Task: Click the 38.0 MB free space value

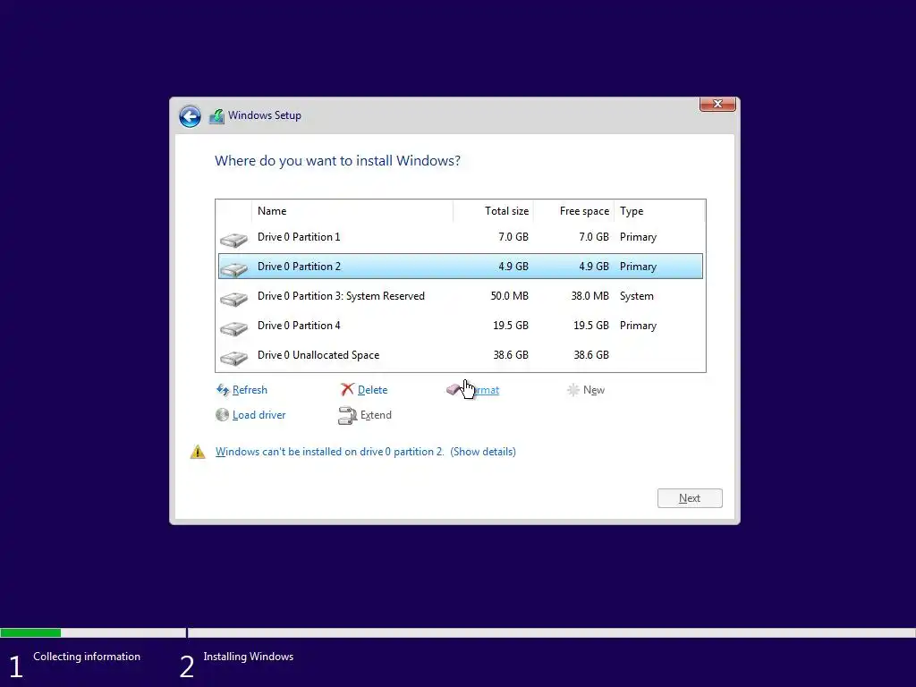Action: (x=590, y=296)
